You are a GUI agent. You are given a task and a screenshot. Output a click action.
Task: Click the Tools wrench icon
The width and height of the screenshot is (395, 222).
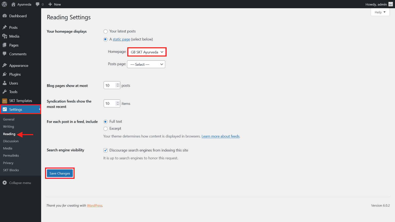point(5,92)
